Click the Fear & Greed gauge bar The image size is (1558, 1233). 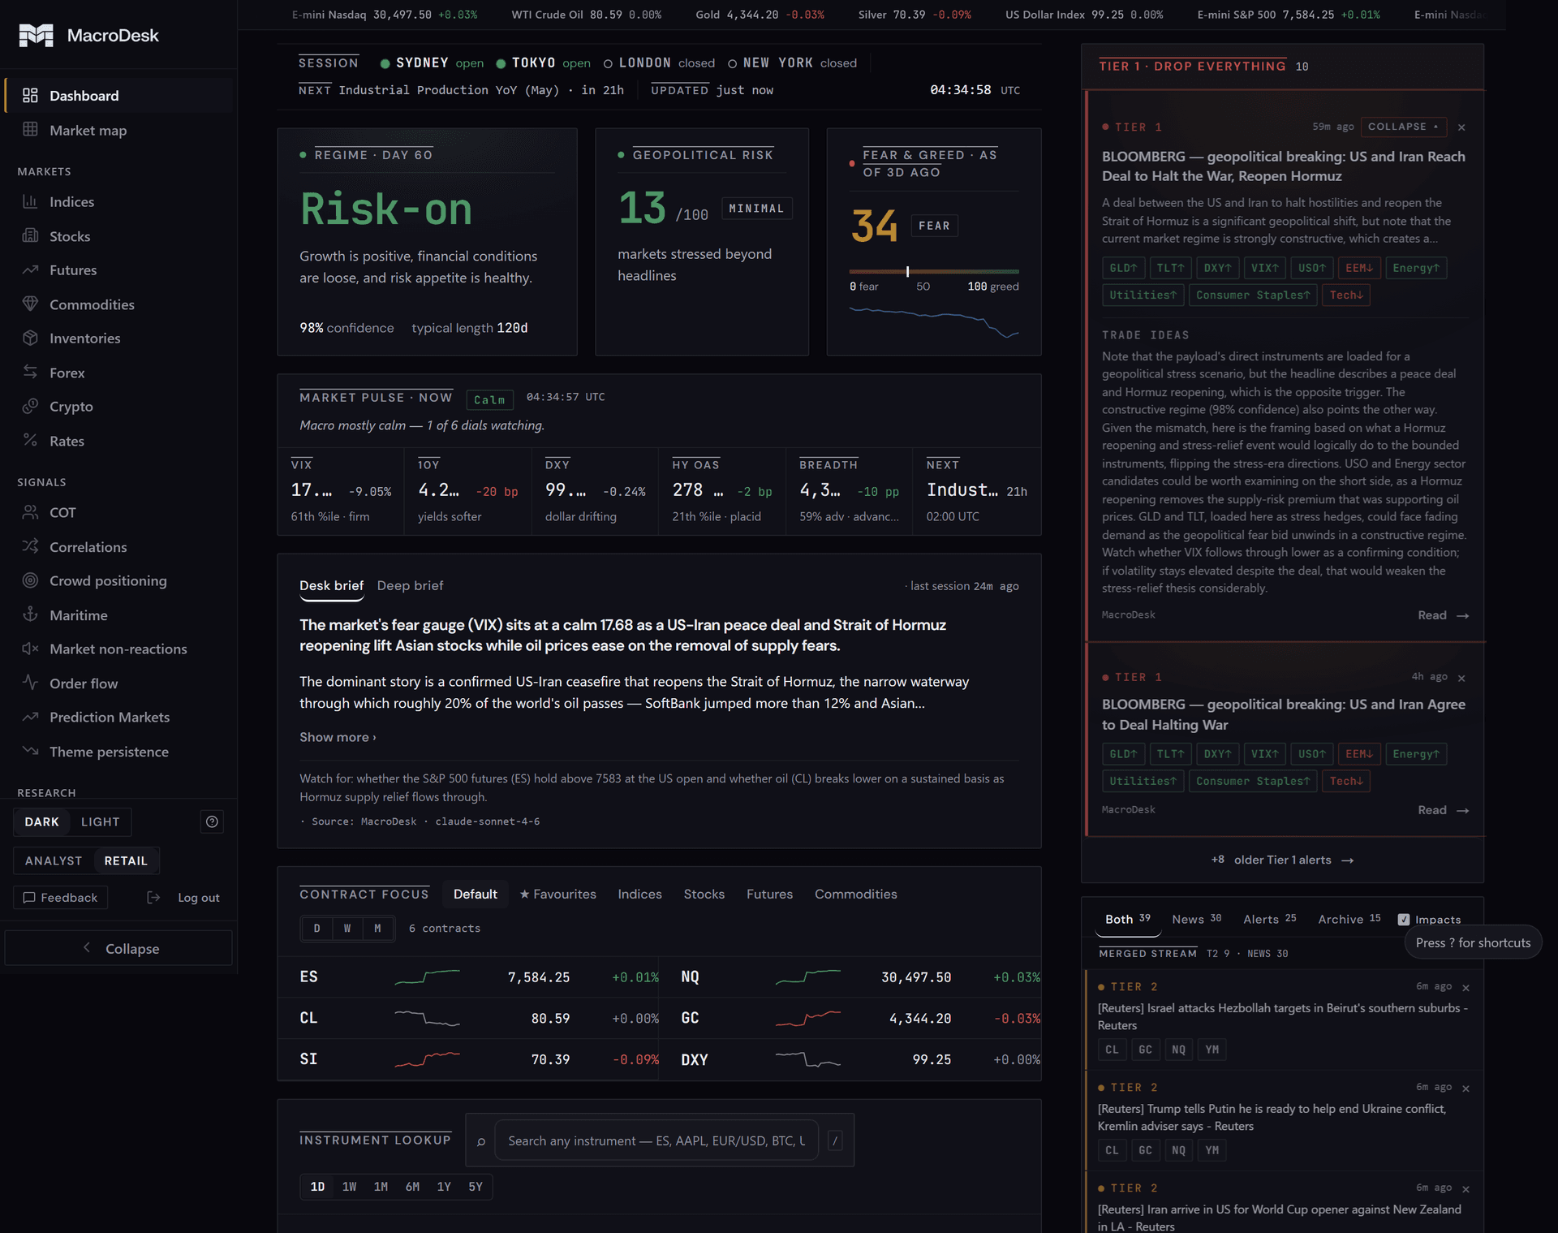933,271
